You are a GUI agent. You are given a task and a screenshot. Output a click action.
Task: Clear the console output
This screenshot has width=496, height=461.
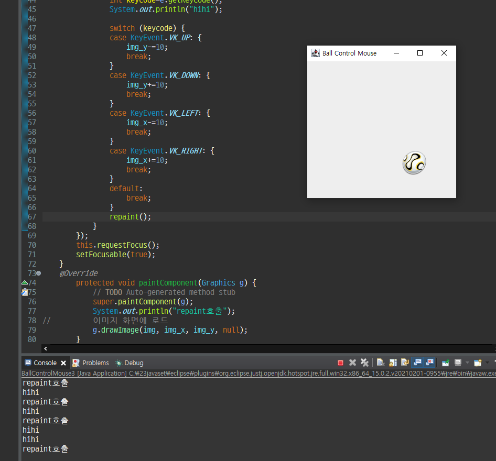click(381, 363)
